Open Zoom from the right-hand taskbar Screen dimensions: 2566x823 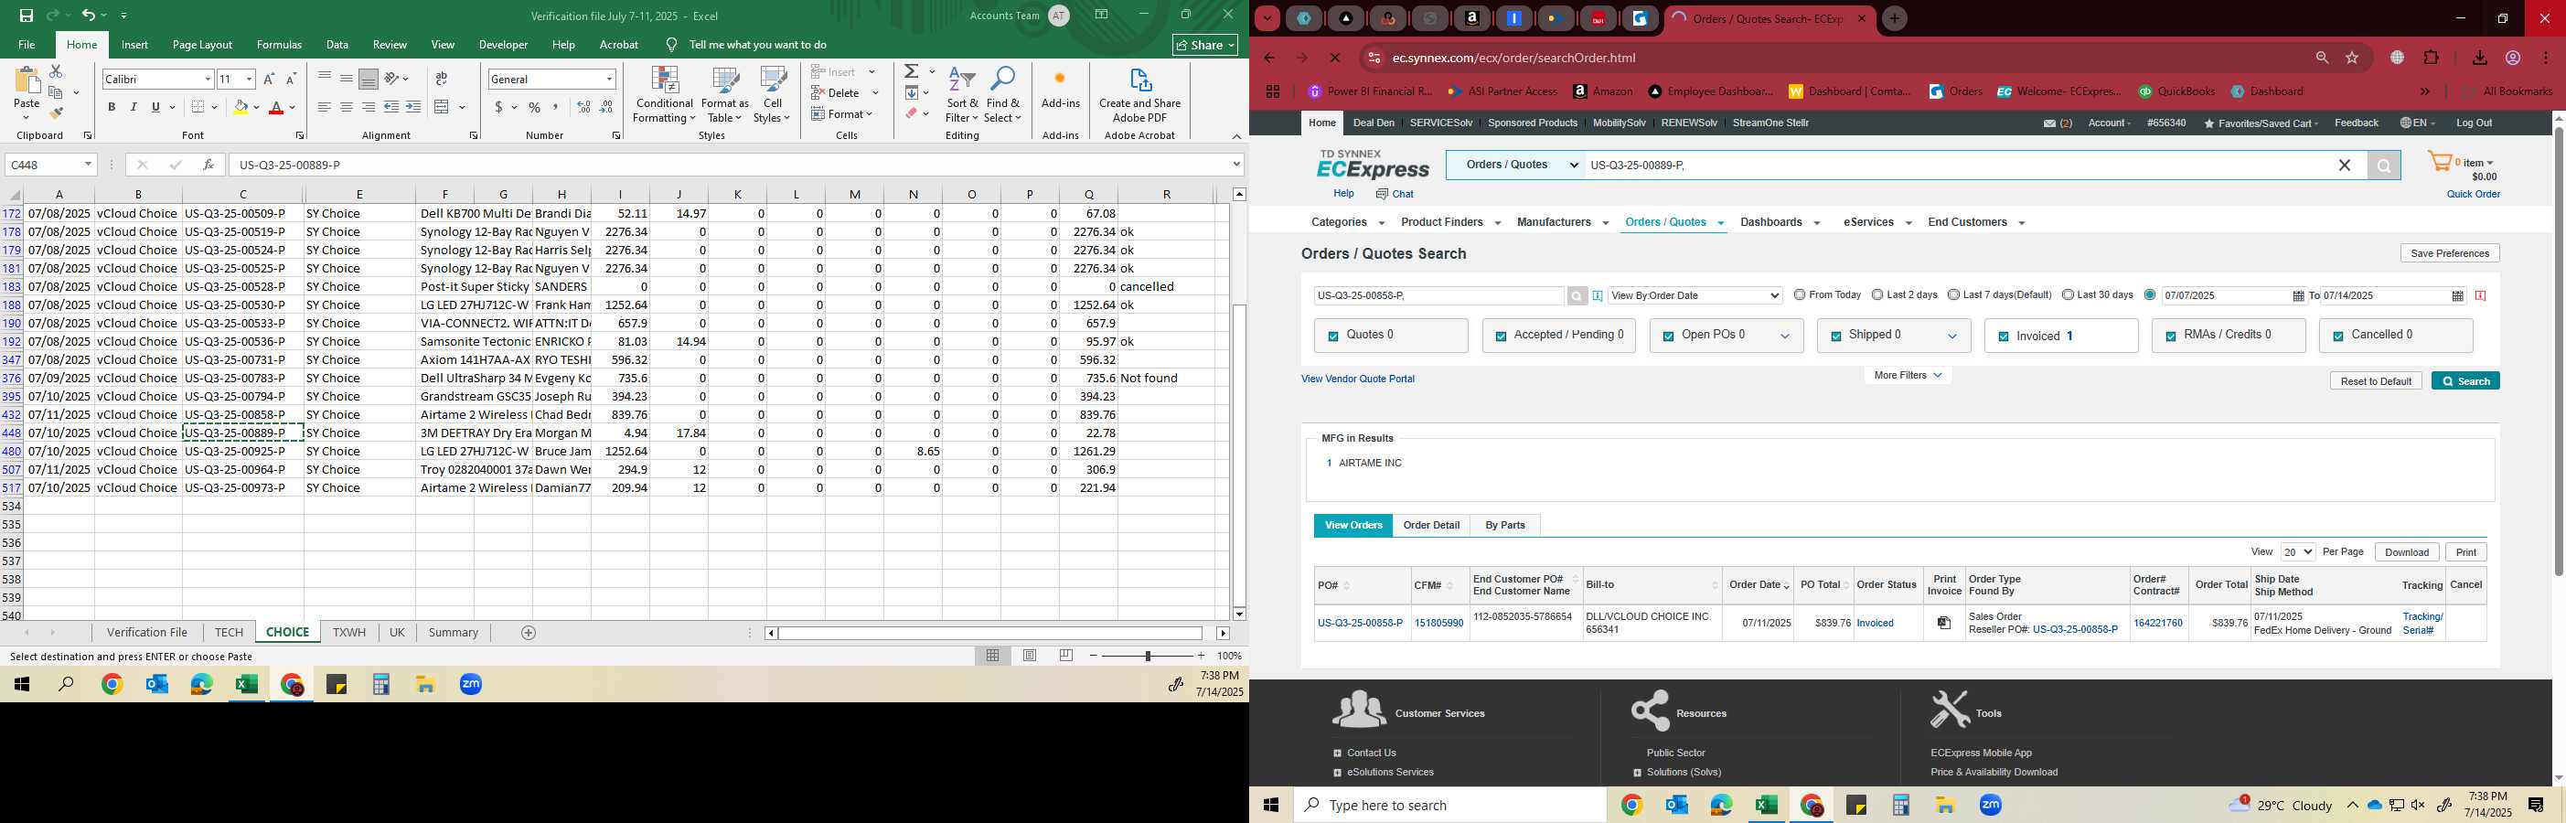(x=1990, y=805)
